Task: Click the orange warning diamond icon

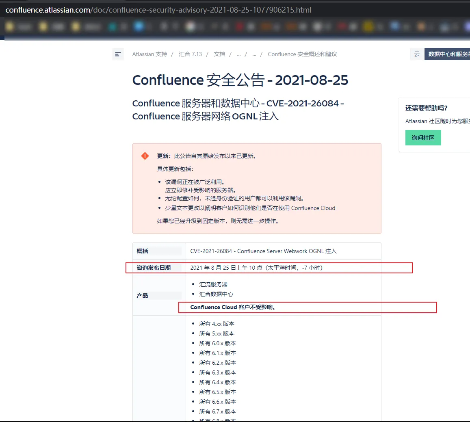Action: [145, 156]
